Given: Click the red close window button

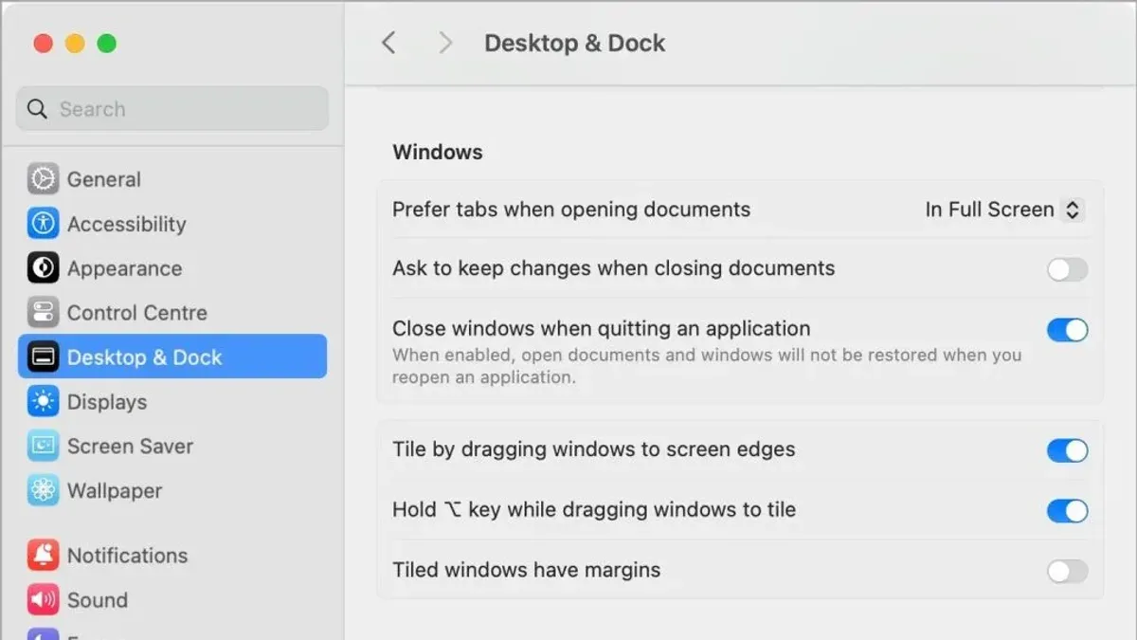Looking at the screenshot, I should (43, 43).
